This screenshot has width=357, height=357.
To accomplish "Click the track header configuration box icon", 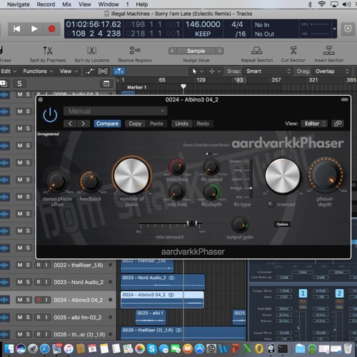I will point(106,84).
